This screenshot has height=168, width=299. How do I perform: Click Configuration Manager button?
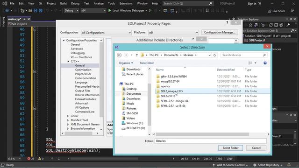tap(220, 32)
